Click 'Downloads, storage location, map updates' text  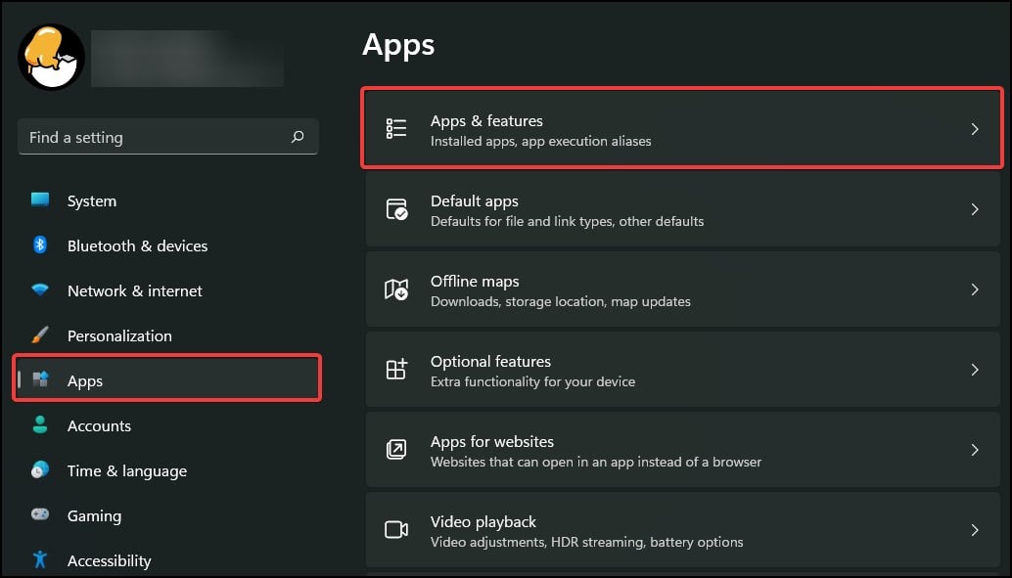[x=560, y=301]
